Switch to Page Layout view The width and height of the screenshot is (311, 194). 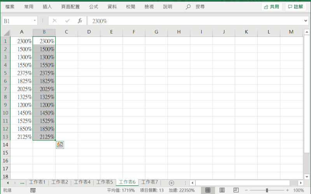[x=222, y=190]
